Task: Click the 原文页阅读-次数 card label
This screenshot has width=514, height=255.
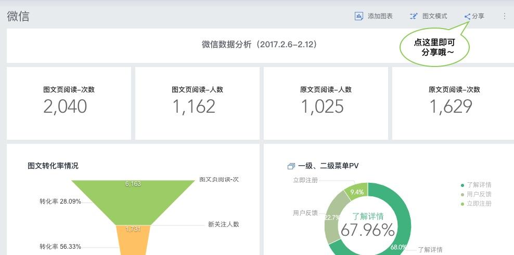Action: coord(454,89)
